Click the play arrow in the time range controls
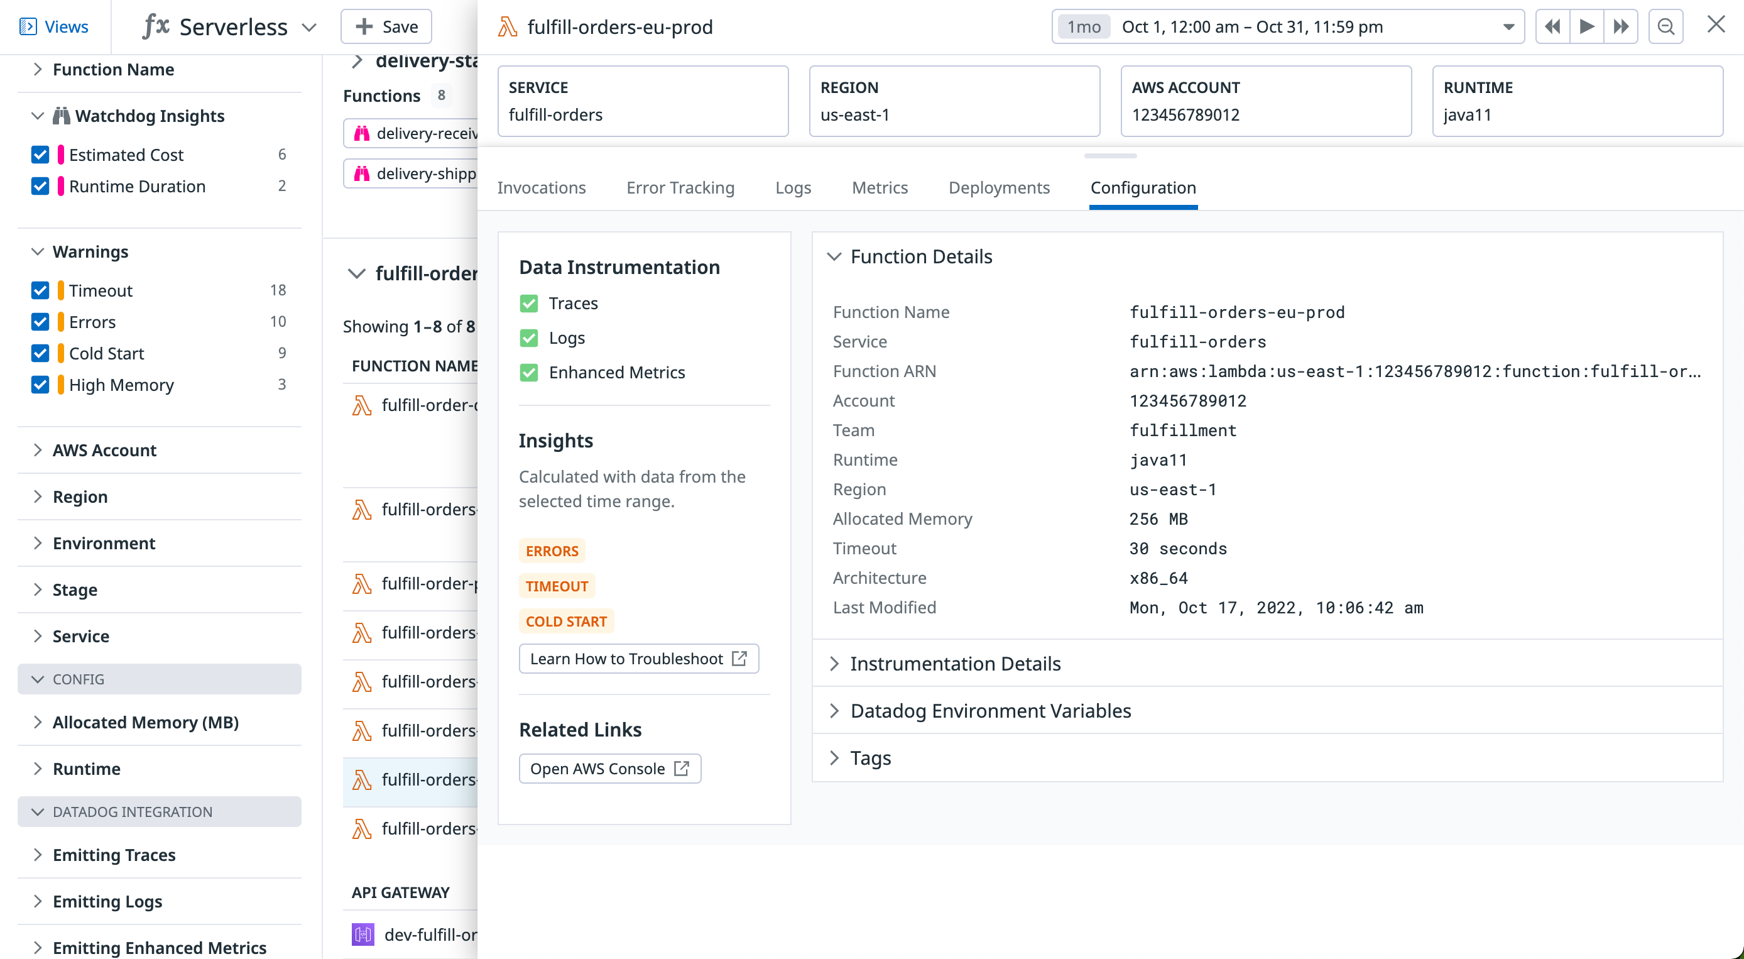Screen dimensions: 1744x959 1587,26
